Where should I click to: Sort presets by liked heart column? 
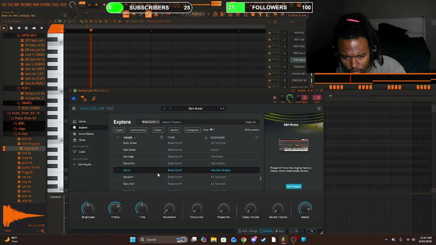point(118,137)
